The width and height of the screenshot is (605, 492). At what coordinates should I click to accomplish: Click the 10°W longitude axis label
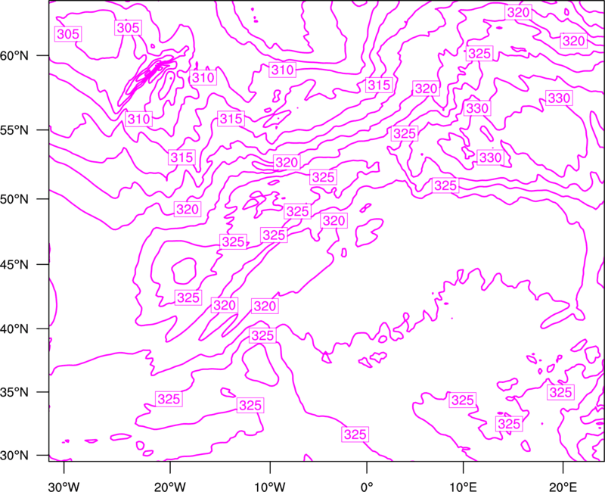pyautogui.click(x=270, y=486)
